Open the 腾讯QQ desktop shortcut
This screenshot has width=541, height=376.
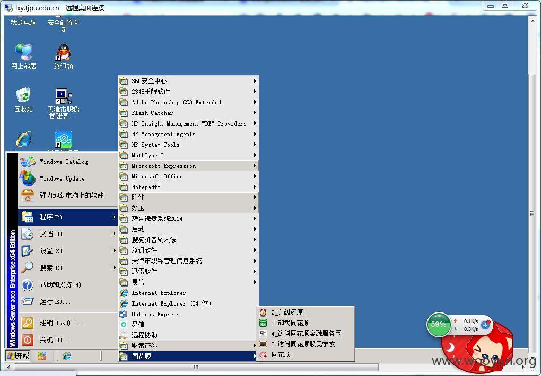[x=64, y=57]
